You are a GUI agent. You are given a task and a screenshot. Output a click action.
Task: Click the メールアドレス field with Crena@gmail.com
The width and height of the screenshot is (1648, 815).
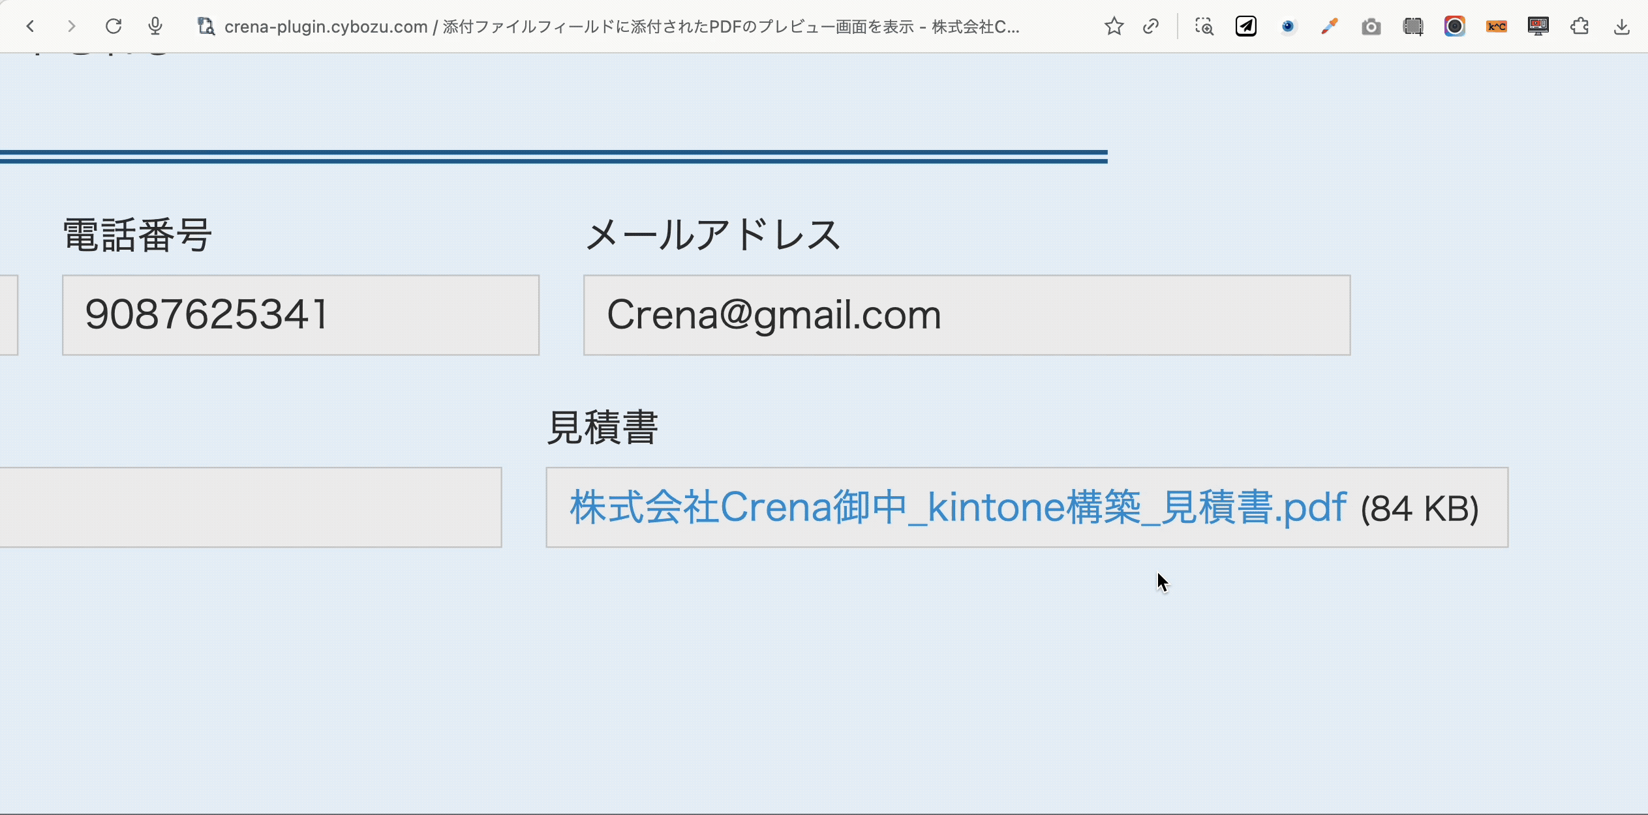[966, 315]
